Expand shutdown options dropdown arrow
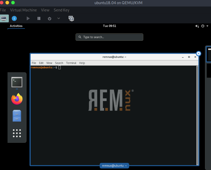Viewport: 211px width, 170px height. (59, 18)
